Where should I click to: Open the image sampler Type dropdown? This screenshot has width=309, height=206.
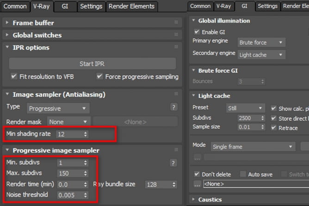(x=57, y=109)
